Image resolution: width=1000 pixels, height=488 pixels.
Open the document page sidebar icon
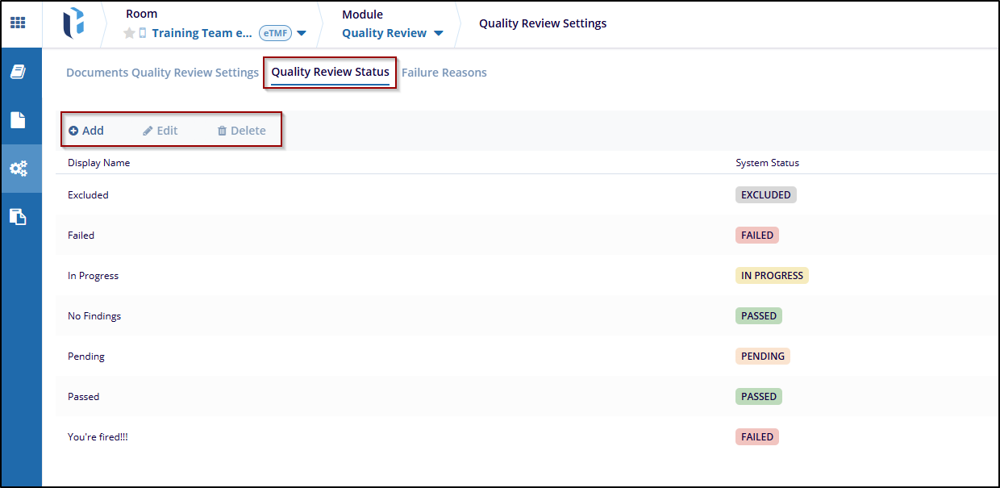click(x=18, y=120)
